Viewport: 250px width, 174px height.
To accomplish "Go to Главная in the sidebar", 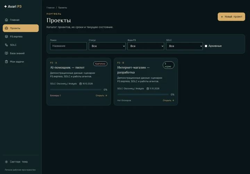I will [21, 20].
